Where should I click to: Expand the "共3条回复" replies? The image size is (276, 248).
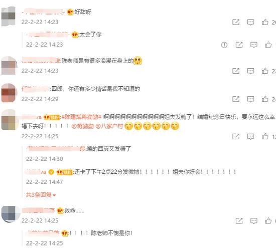click(x=41, y=195)
